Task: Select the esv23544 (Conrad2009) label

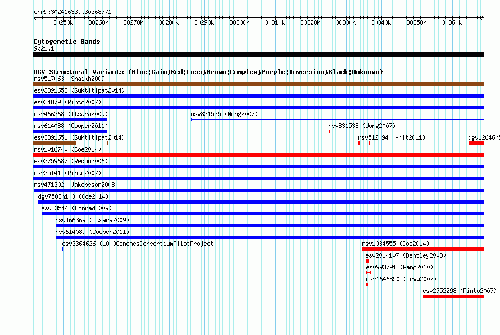Action: (x=76, y=208)
